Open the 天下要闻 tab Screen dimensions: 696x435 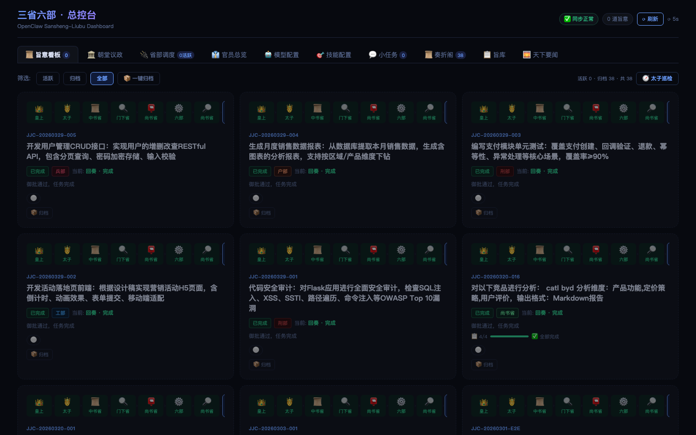(540, 55)
